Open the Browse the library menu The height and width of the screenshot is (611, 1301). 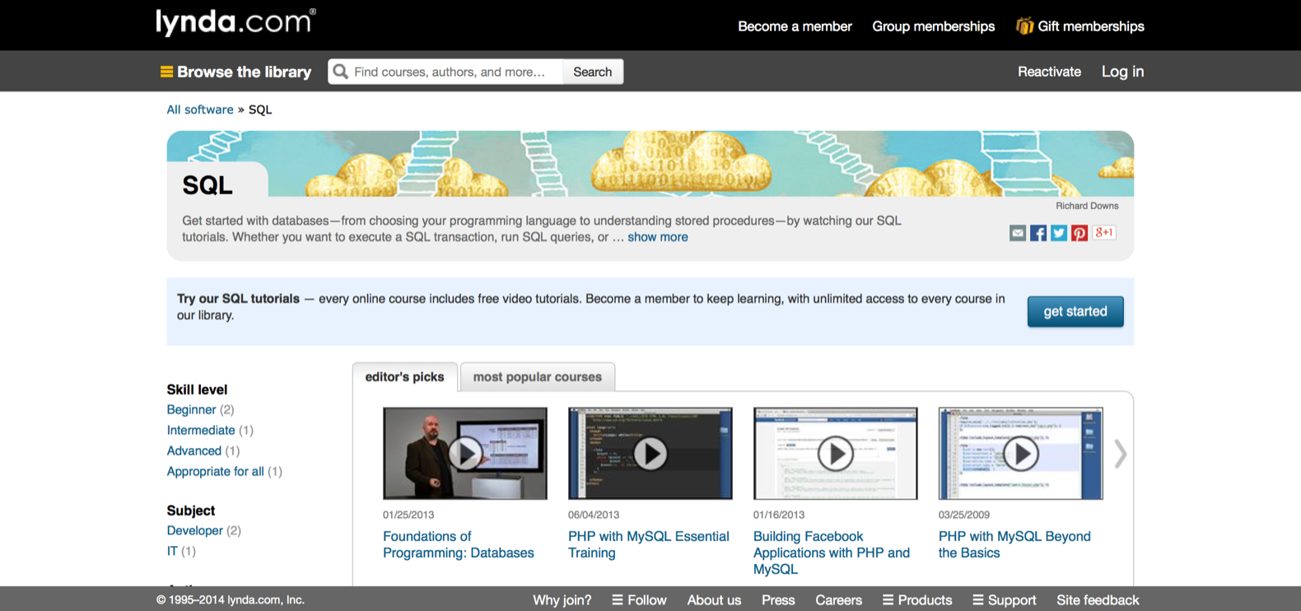(x=235, y=72)
